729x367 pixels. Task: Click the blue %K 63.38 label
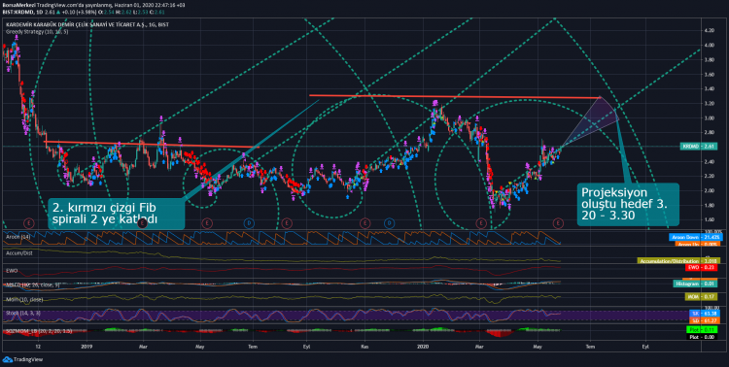[x=705, y=314]
